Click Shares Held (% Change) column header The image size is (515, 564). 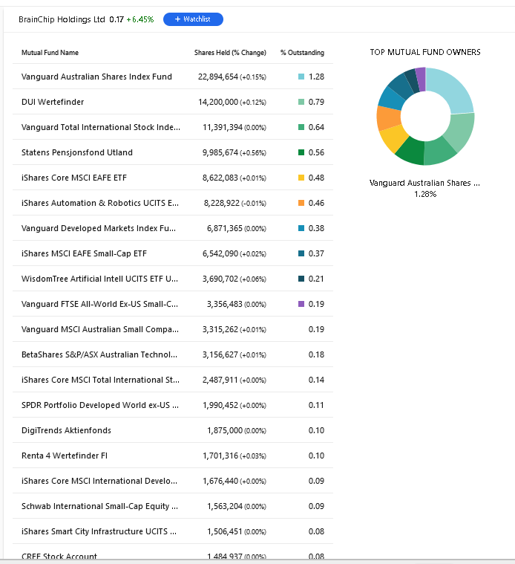[x=230, y=53]
